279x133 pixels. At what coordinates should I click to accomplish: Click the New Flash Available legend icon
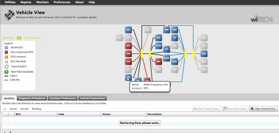(x=7, y=72)
